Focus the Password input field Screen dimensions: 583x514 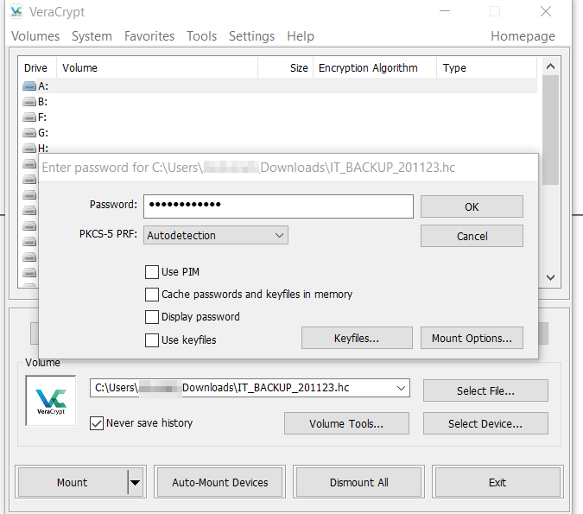pos(278,206)
